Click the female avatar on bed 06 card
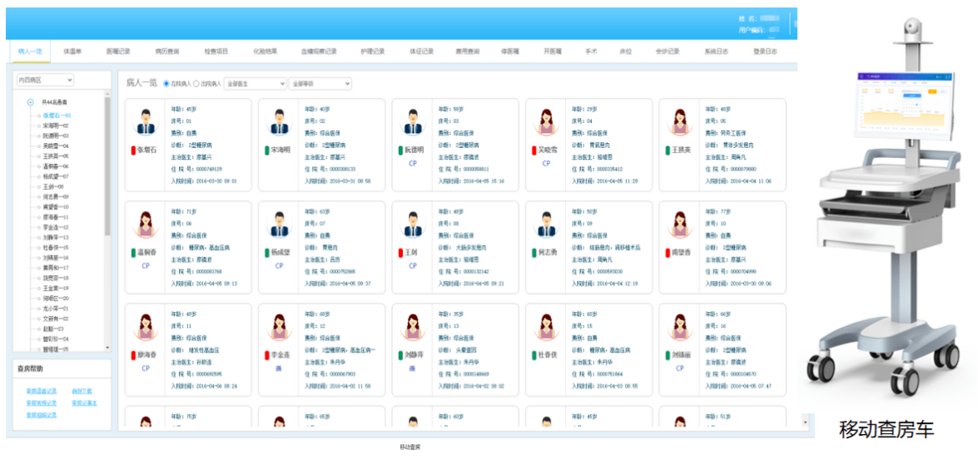This screenshot has width=978, height=460. click(x=145, y=225)
